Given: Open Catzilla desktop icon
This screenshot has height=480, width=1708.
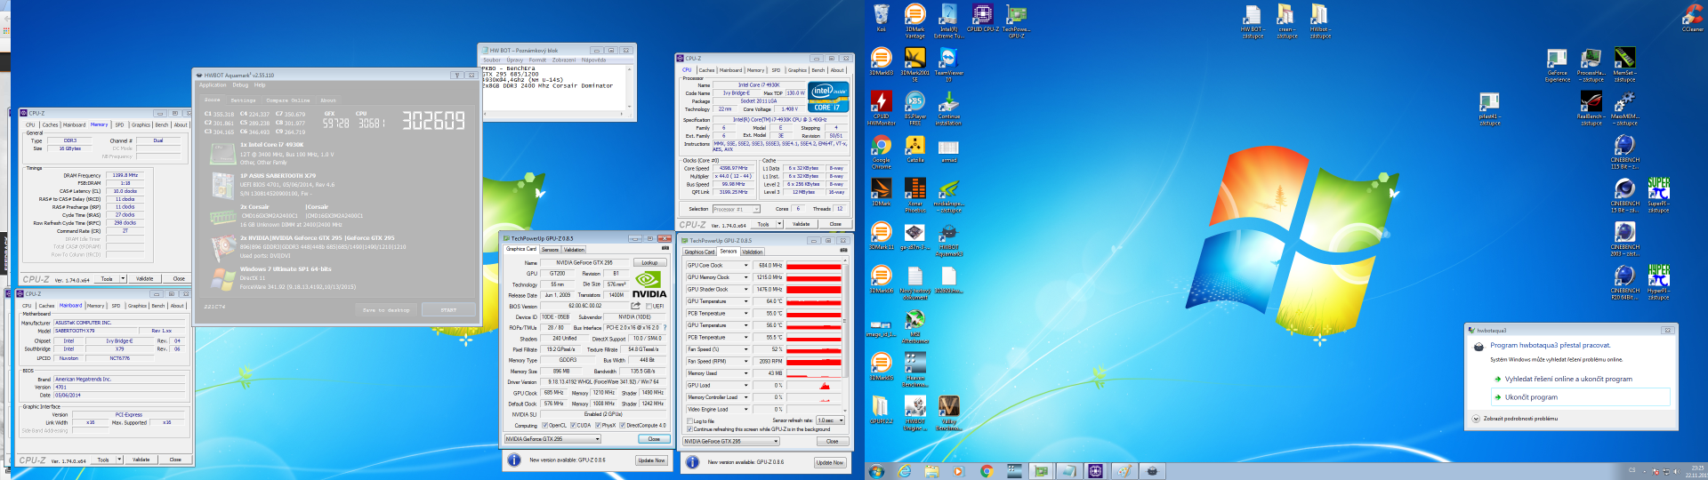Looking at the screenshot, I should [x=914, y=149].
